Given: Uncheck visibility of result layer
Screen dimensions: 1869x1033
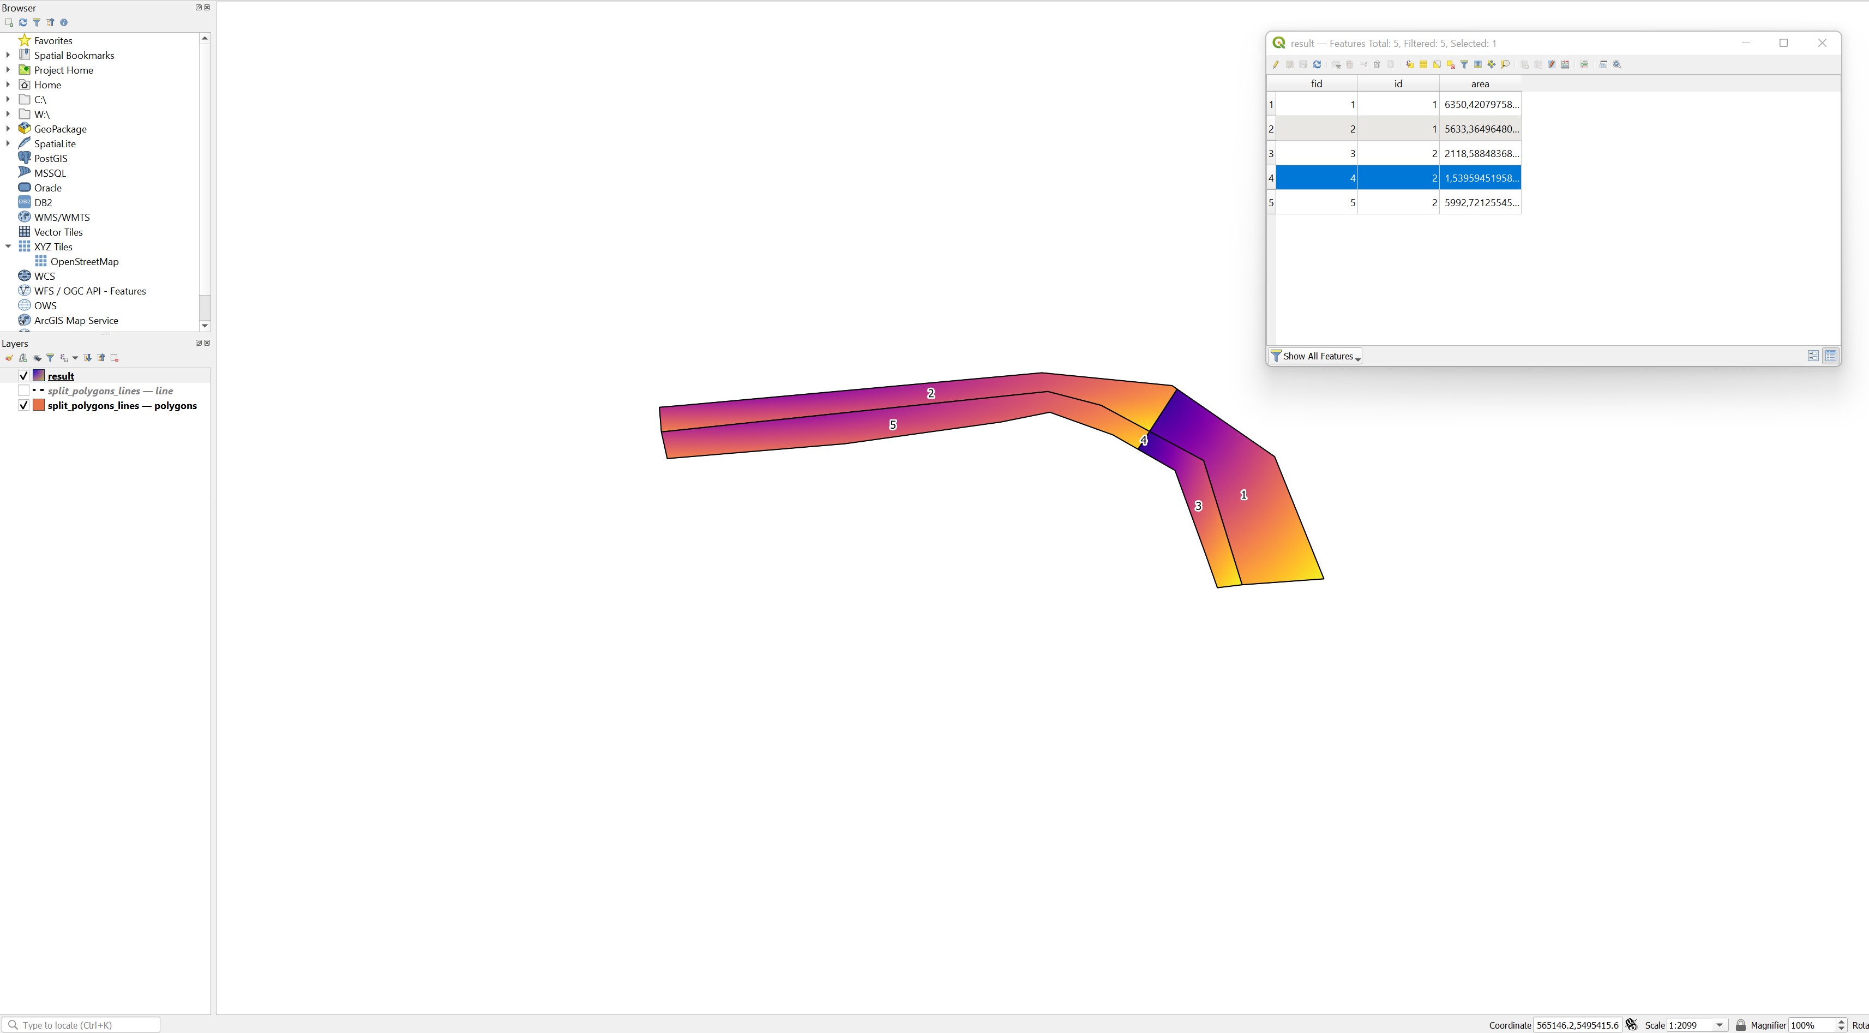Looking at the screenshot, I should click(24, 376).
